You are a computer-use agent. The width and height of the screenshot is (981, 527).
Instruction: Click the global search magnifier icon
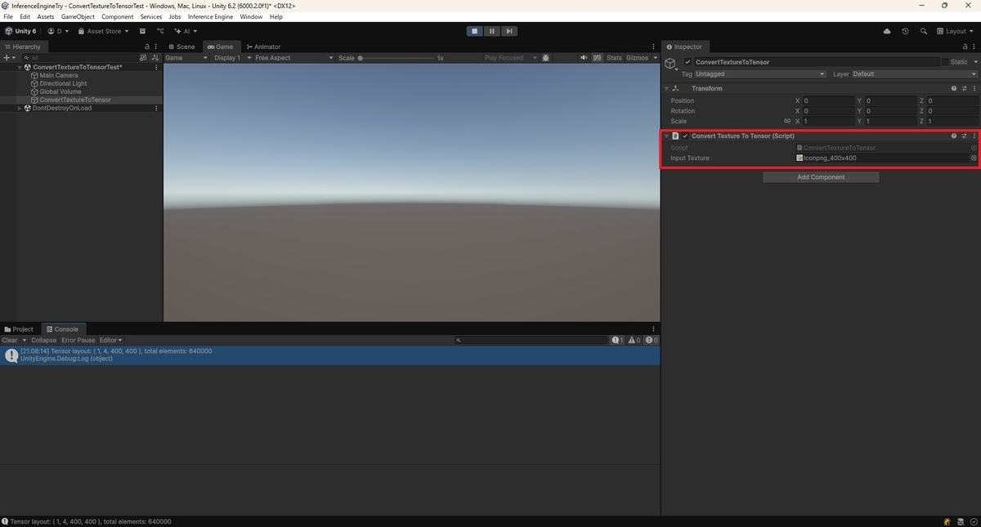(924, 31)
